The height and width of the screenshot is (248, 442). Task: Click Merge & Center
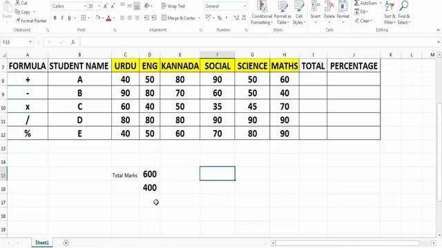(x=179, y=18)
